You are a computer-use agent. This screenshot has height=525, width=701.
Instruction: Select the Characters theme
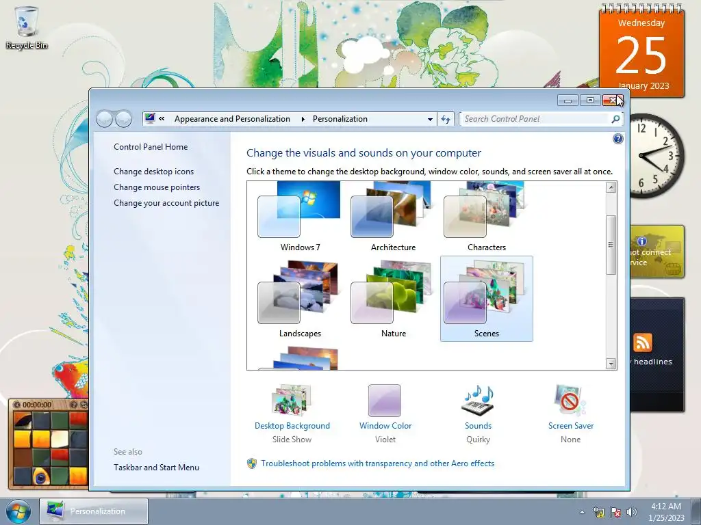pos(487,217)
